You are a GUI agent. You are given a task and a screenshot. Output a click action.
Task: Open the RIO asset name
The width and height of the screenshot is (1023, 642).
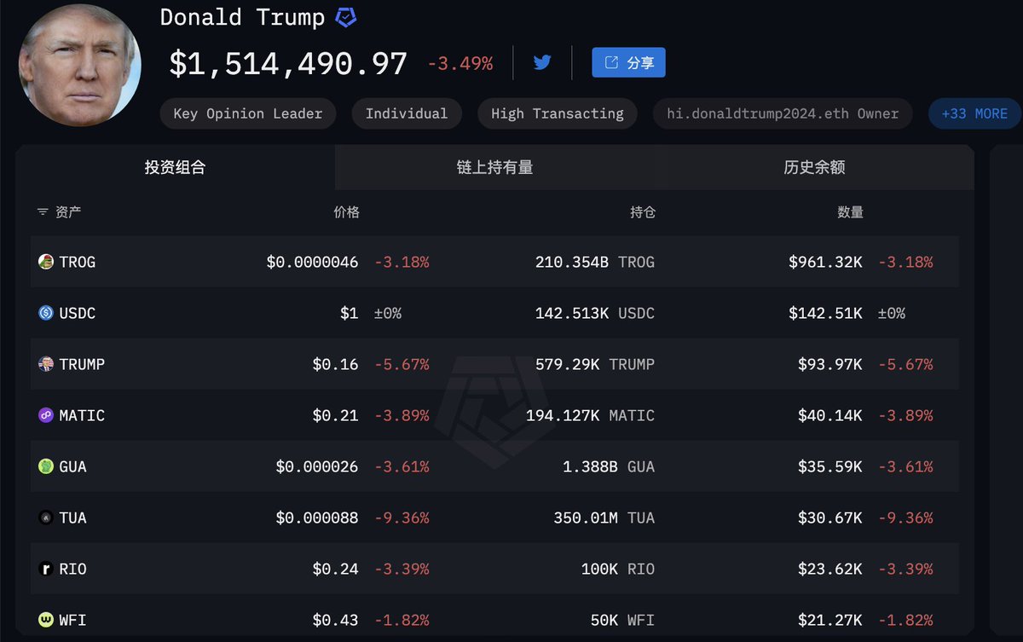73,569
